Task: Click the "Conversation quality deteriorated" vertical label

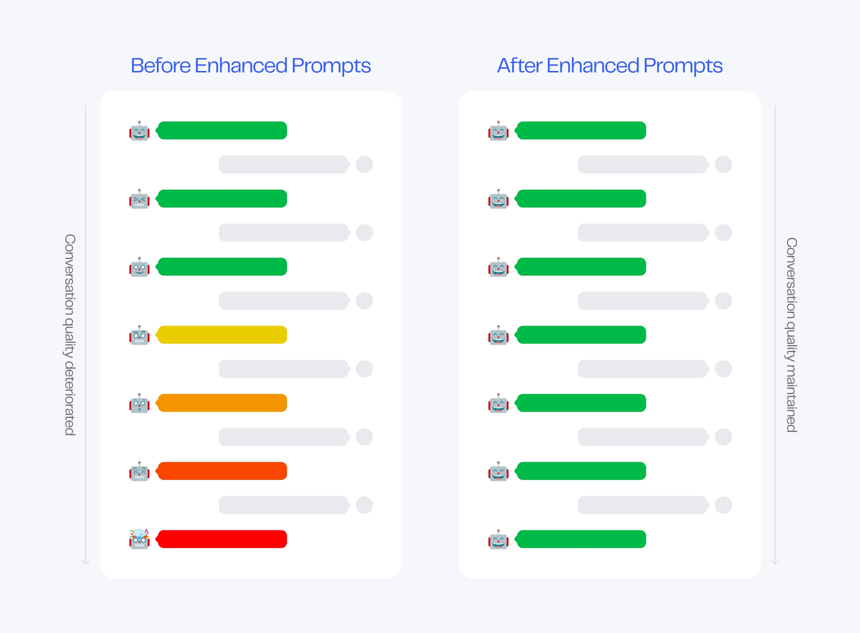Action: tap(70, 335)
